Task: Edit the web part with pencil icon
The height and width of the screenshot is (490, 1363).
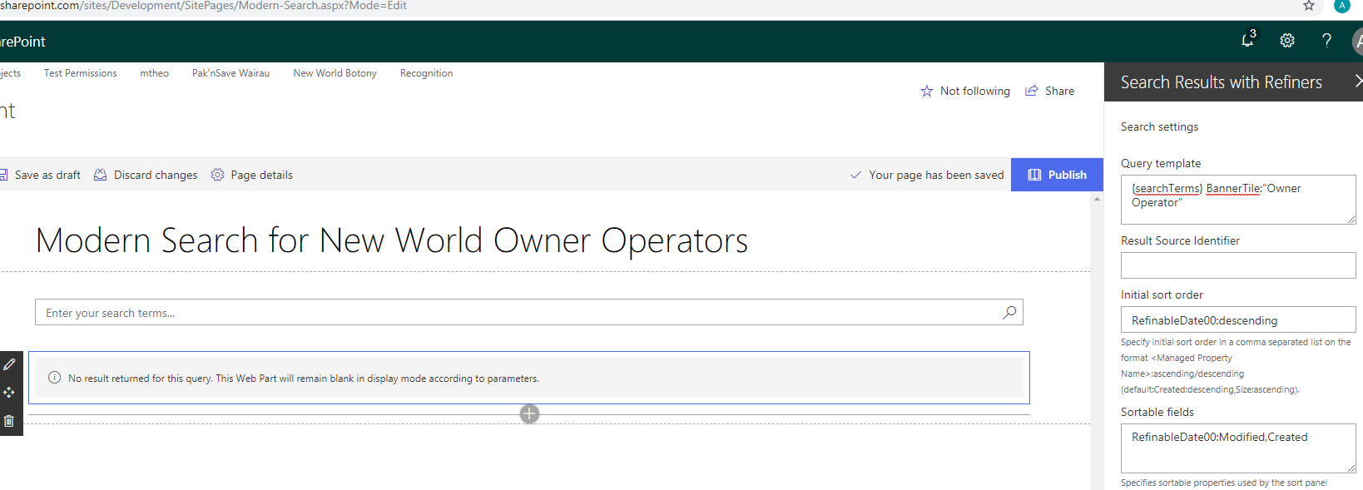Action: [x=9, y=364]
